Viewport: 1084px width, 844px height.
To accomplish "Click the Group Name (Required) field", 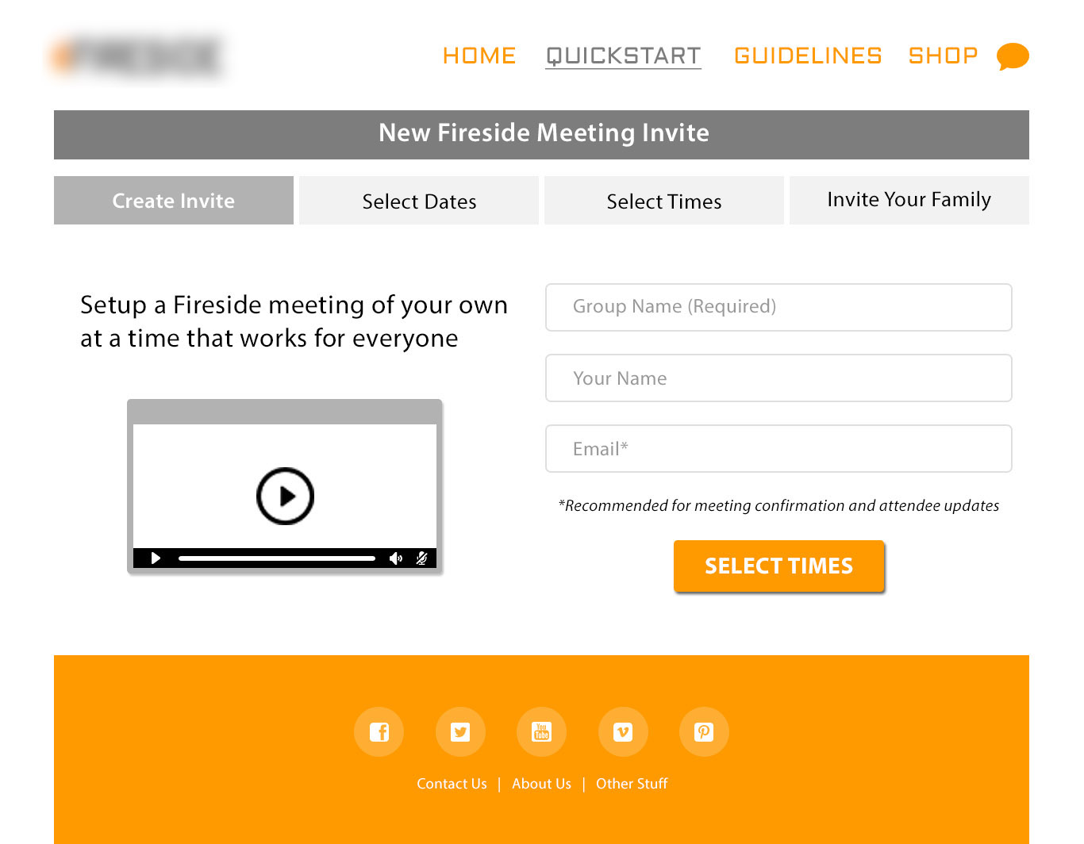I will 778,307.
